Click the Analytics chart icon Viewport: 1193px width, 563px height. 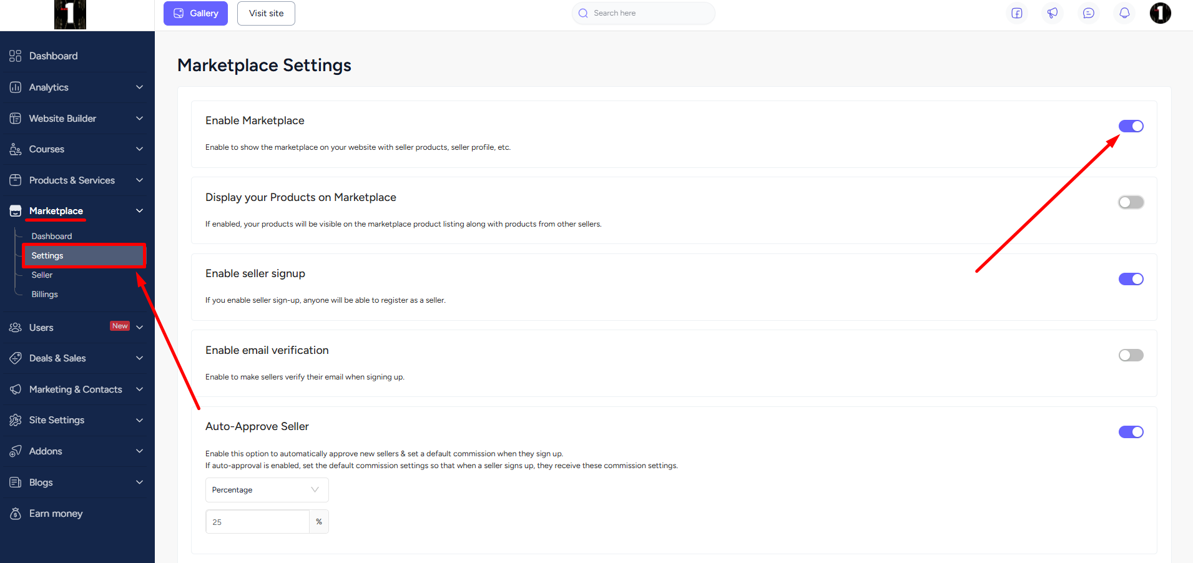click(16, 87)
